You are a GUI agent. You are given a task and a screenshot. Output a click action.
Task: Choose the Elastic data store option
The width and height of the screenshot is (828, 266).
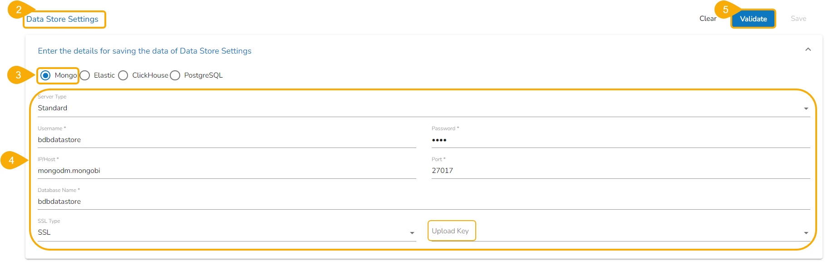click(85, 75)
